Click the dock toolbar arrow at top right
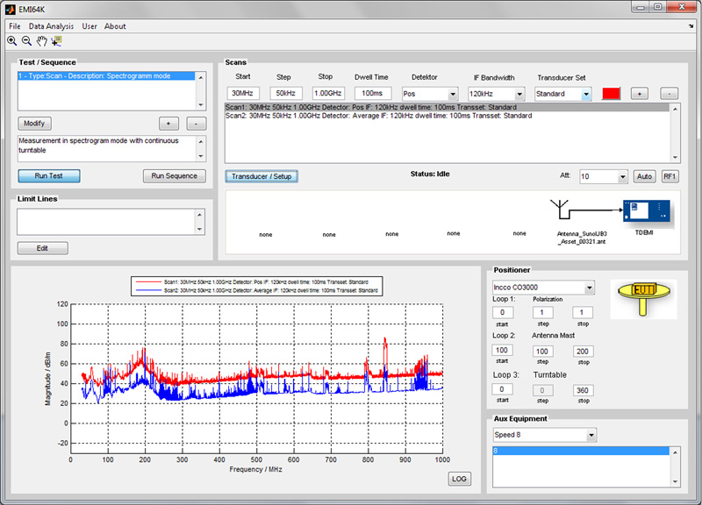The width and height of the screenshot is (702, 505). pos(691,26)
